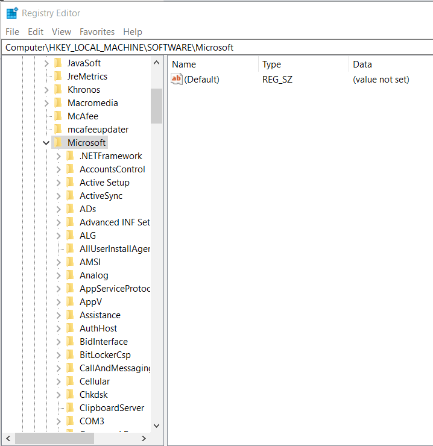Click the ActiveSync folder icon
Screen dimensions: 433x446
[x=71, y=196]
